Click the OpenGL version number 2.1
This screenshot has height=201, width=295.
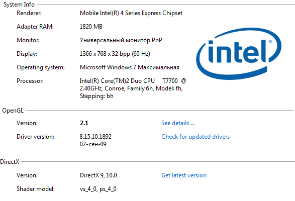click(x=84, y=123)
